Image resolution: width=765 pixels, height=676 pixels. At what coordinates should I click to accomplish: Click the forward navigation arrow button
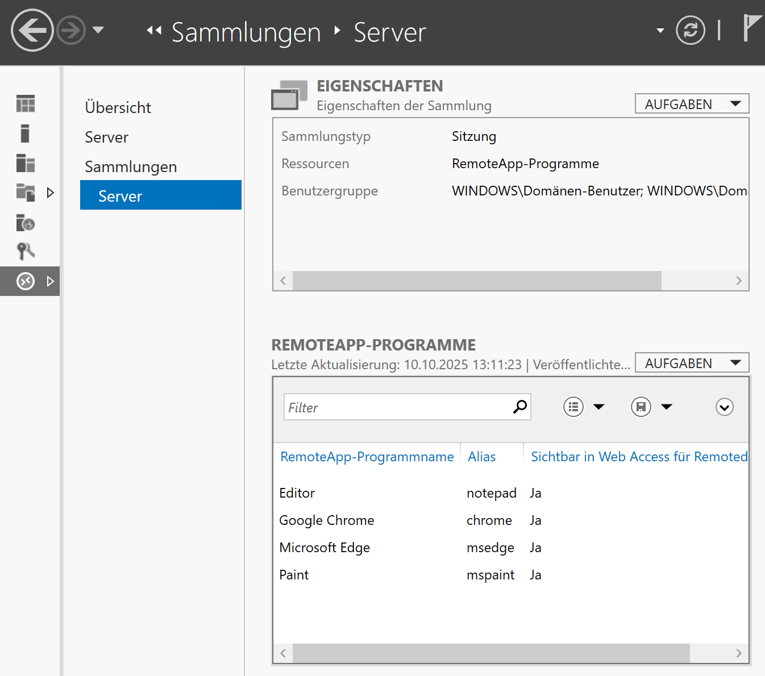tap(71, 31)
